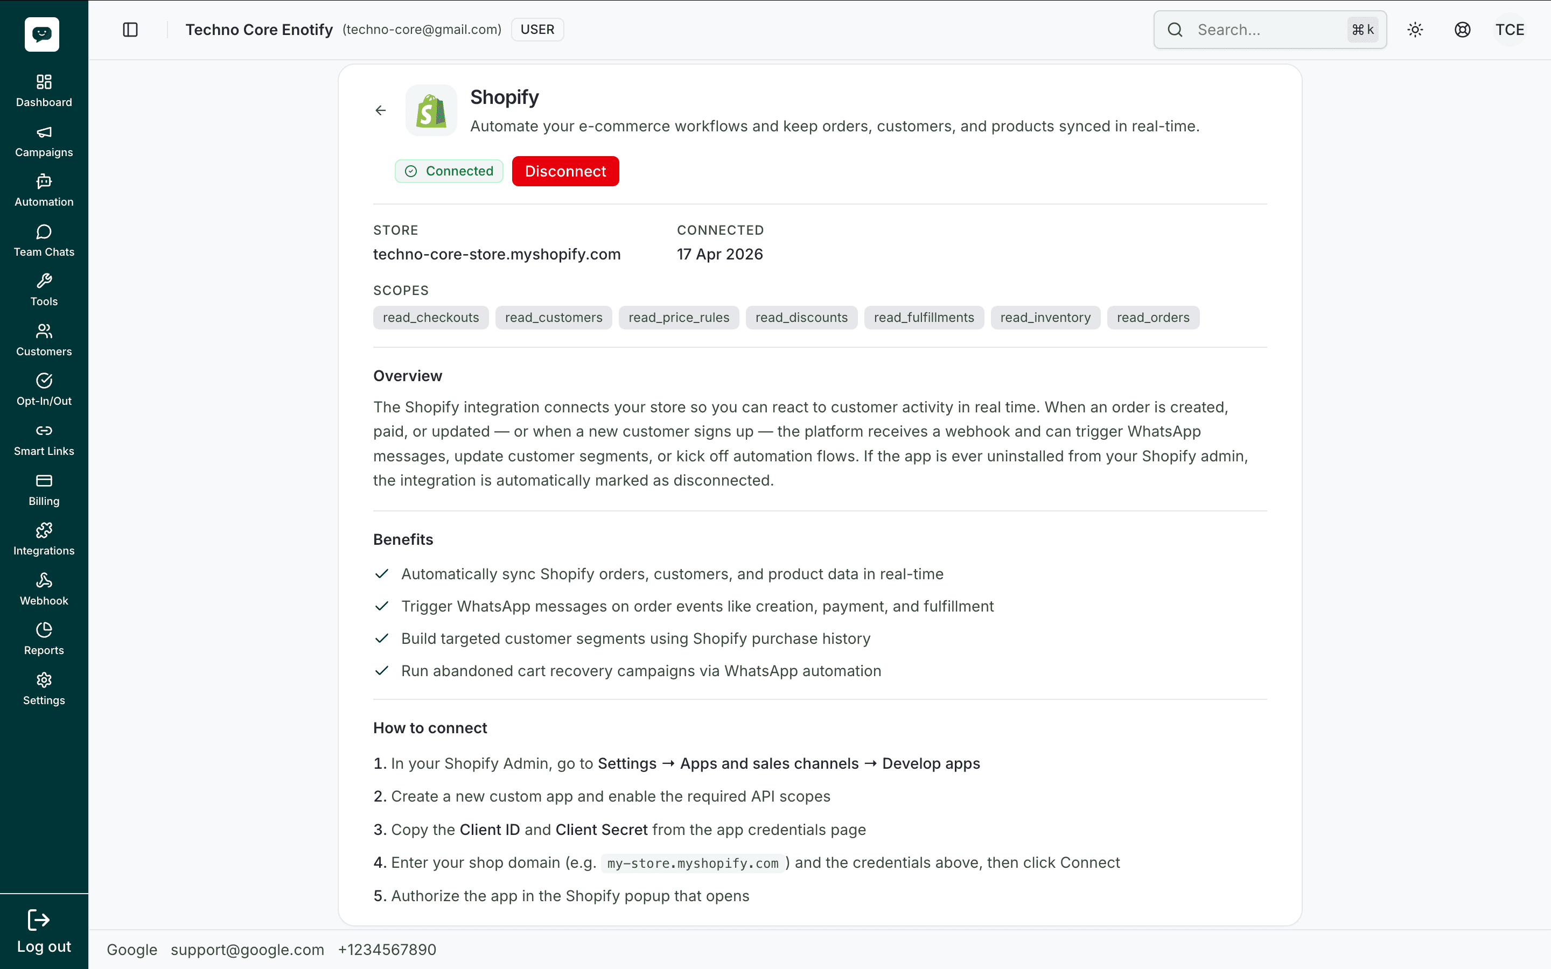Viewport: 1551px width, 969px height.
Task: Open the Settings gear icon
Action: [x=44, y=680]
